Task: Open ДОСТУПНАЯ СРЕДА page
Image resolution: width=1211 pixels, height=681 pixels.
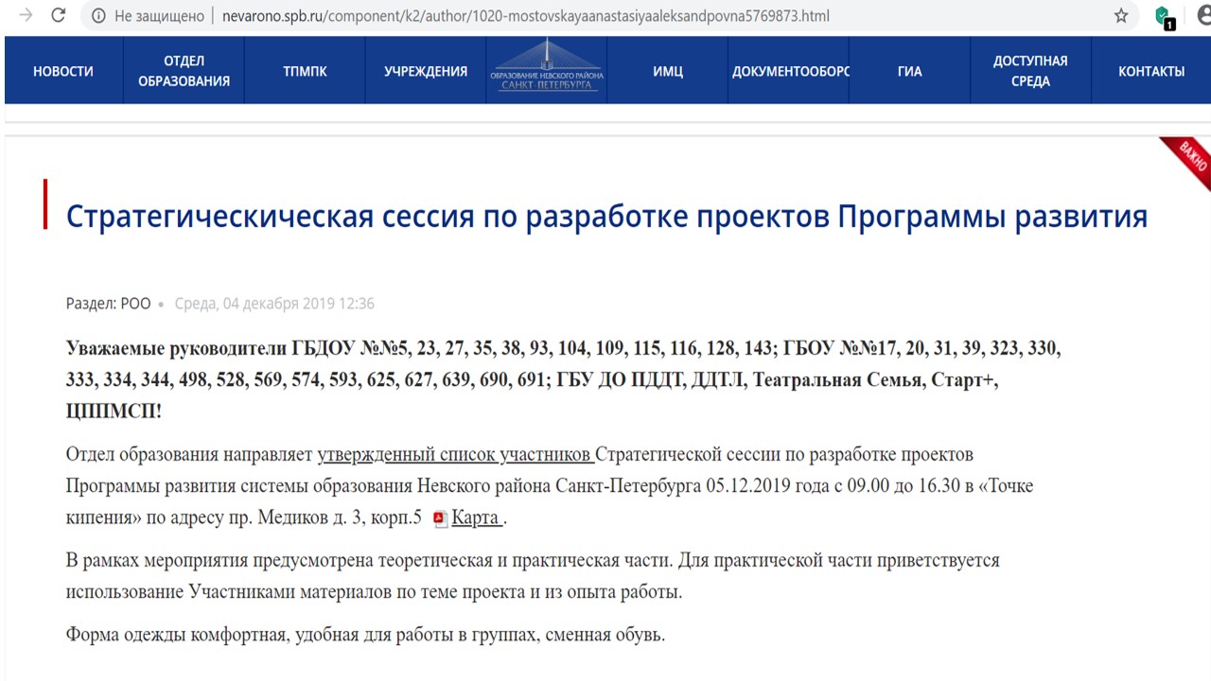Action: [x=1030, y=71]
